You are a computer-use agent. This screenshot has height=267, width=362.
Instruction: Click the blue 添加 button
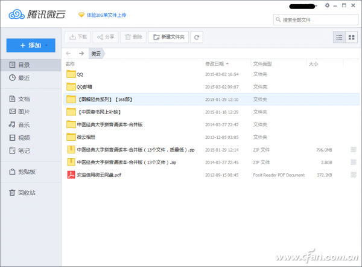[x=31, y=45]
